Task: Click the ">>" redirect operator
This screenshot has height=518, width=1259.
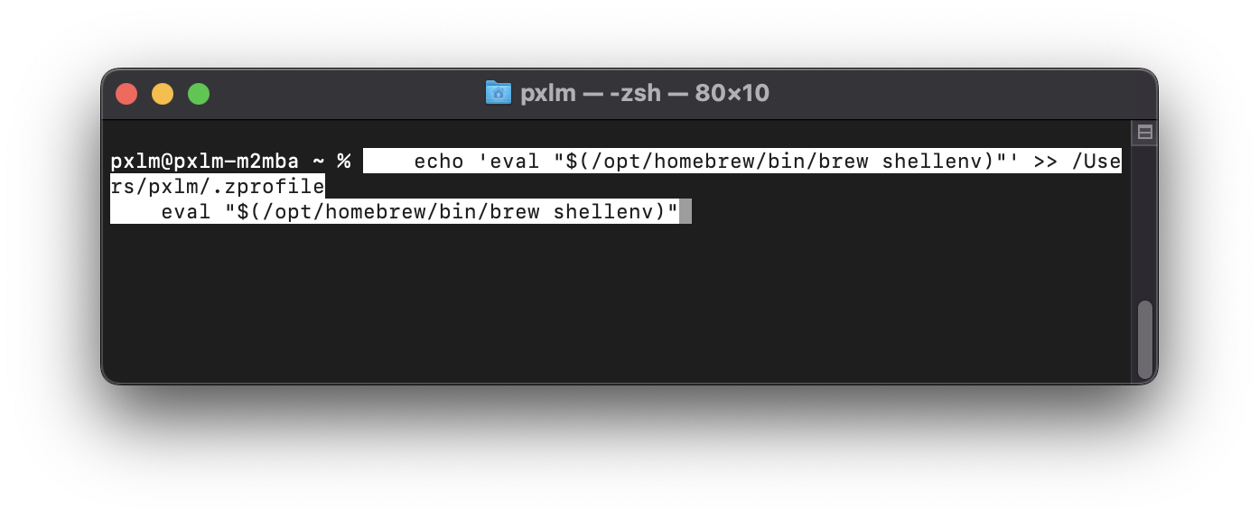Action: coord(1045,162)
